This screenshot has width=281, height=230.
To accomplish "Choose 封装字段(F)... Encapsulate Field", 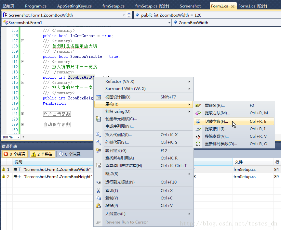I will coord(234,121).
